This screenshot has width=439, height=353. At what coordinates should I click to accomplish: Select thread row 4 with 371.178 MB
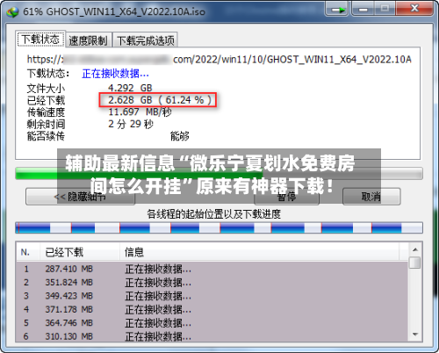coord(212,309)
